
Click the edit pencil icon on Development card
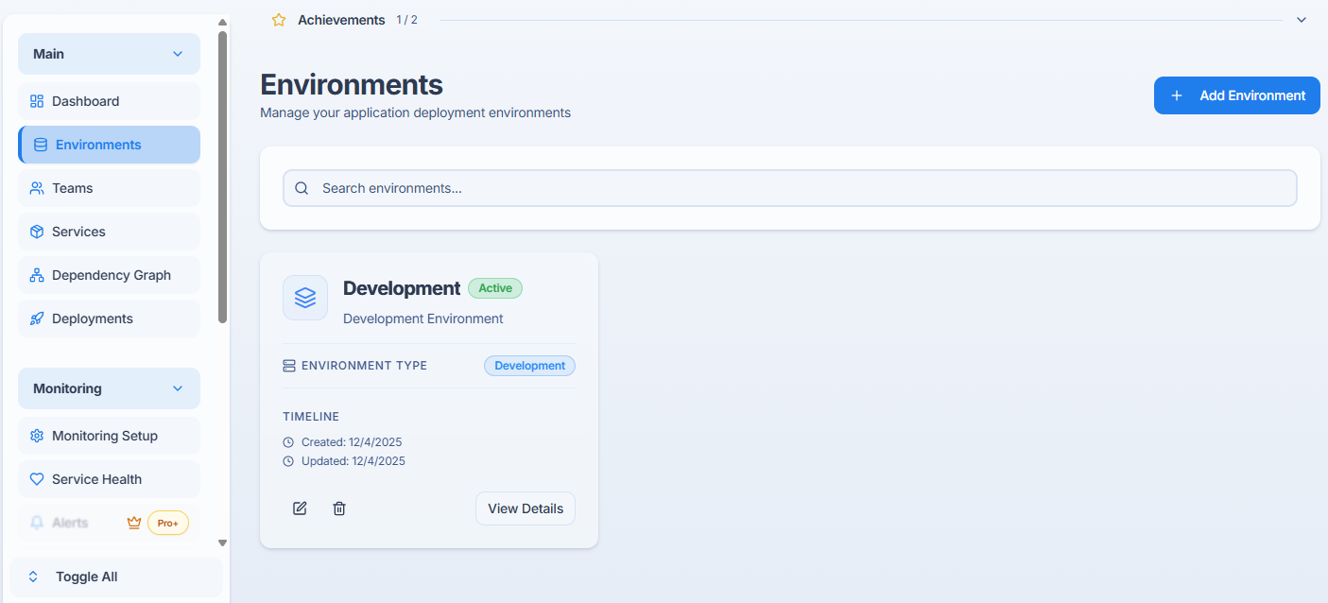[x=300, y=508]
